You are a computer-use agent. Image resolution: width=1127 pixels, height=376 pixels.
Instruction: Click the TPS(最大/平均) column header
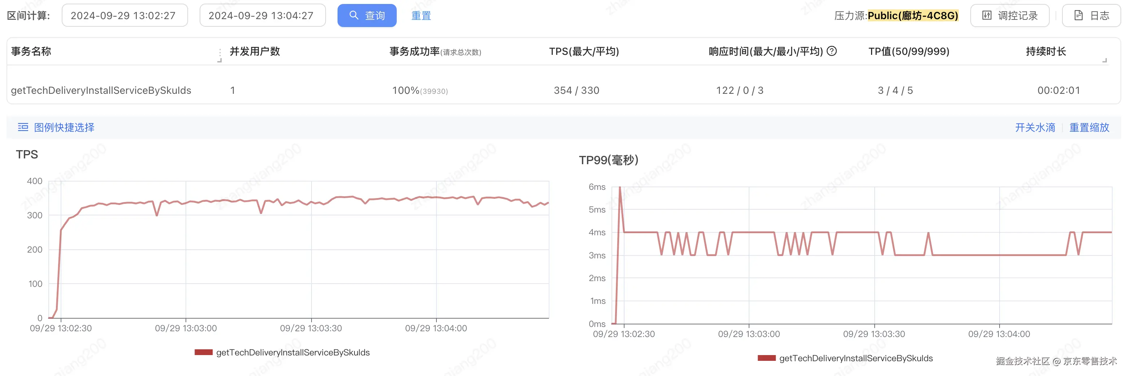[584, 52]
